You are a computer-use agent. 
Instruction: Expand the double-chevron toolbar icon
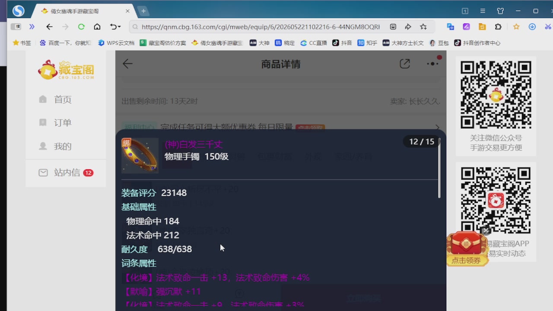click(x=32, y=27)
